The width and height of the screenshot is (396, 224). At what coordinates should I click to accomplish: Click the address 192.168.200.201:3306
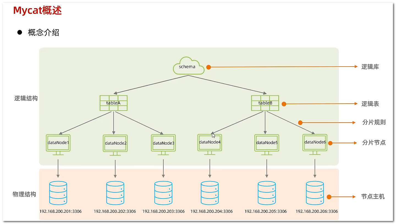pyautogui.click(x=61, y=211)
